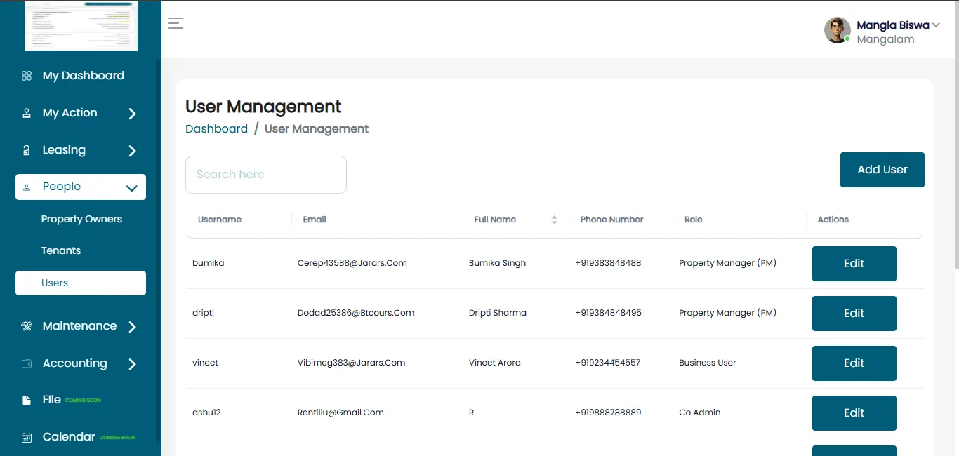Open Tenants in the sidebar
Screen dimensions: 959x456
[x=61, y=250]
